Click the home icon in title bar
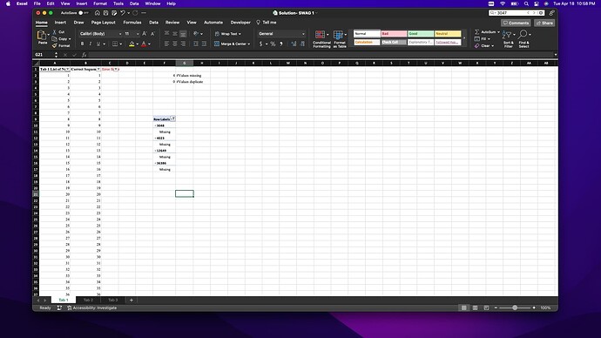Image resolution: width=601 pixels, height=338 pixels. (x=98, y=13)
